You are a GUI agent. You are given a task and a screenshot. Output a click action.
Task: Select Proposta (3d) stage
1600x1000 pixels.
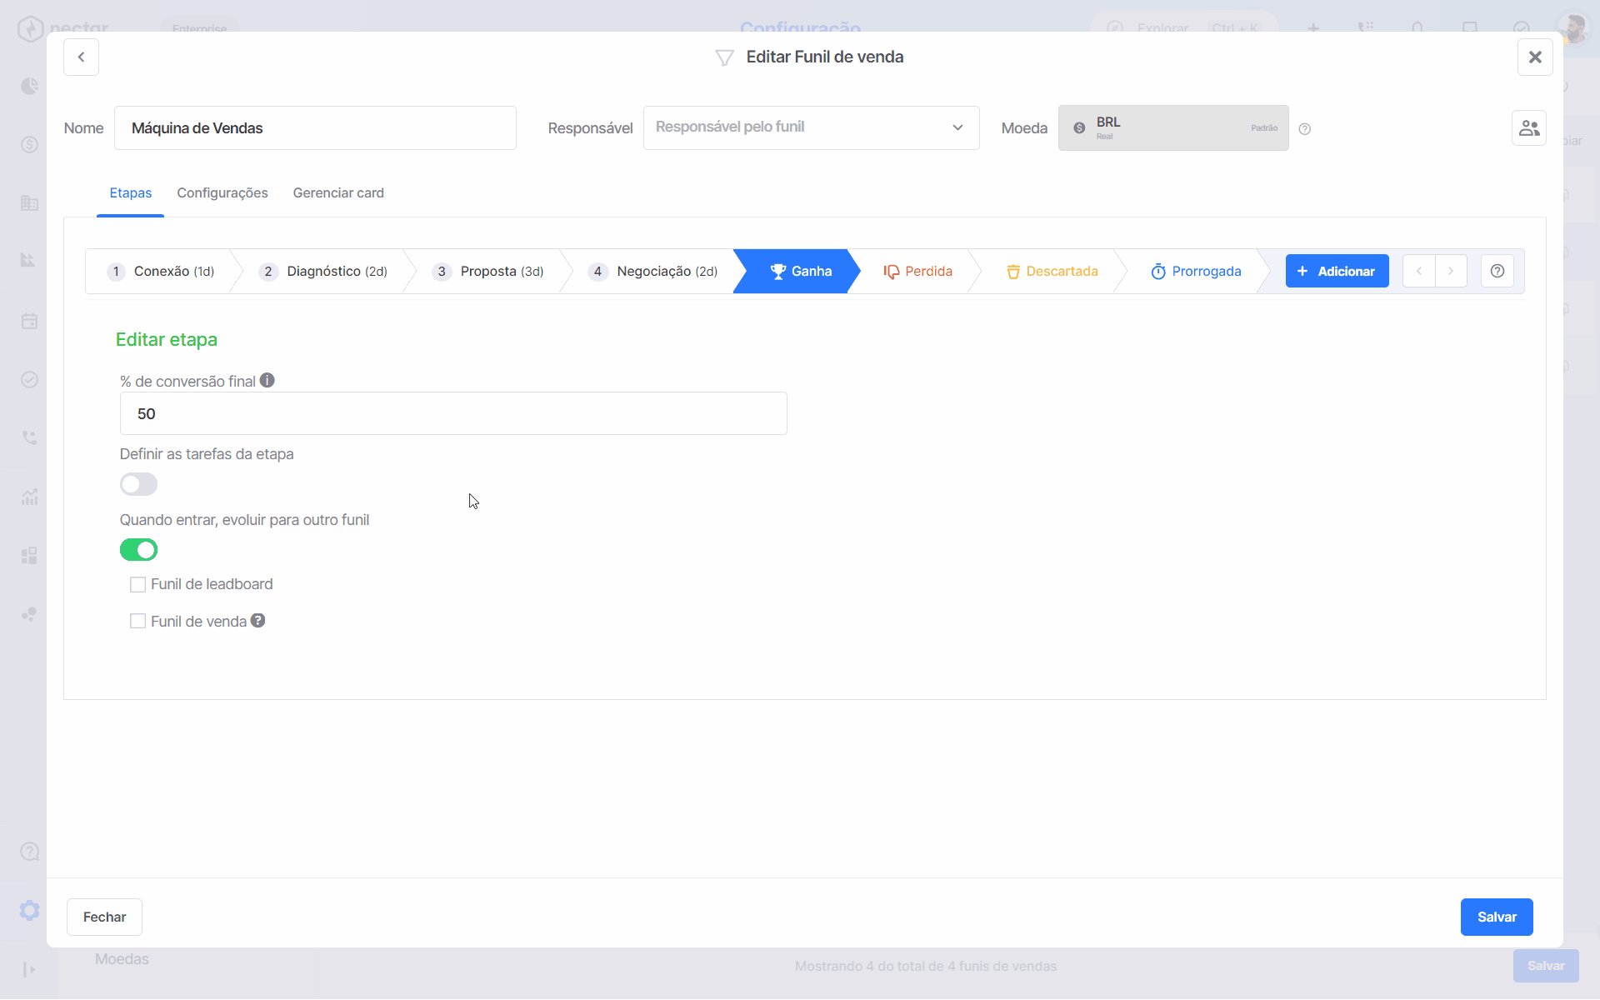[x=488, y=271]
